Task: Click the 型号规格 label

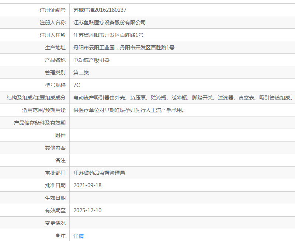Action: [55, 85]
